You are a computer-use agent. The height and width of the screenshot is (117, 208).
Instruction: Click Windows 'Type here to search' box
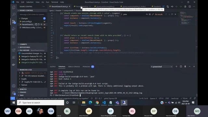click(40, 103)
